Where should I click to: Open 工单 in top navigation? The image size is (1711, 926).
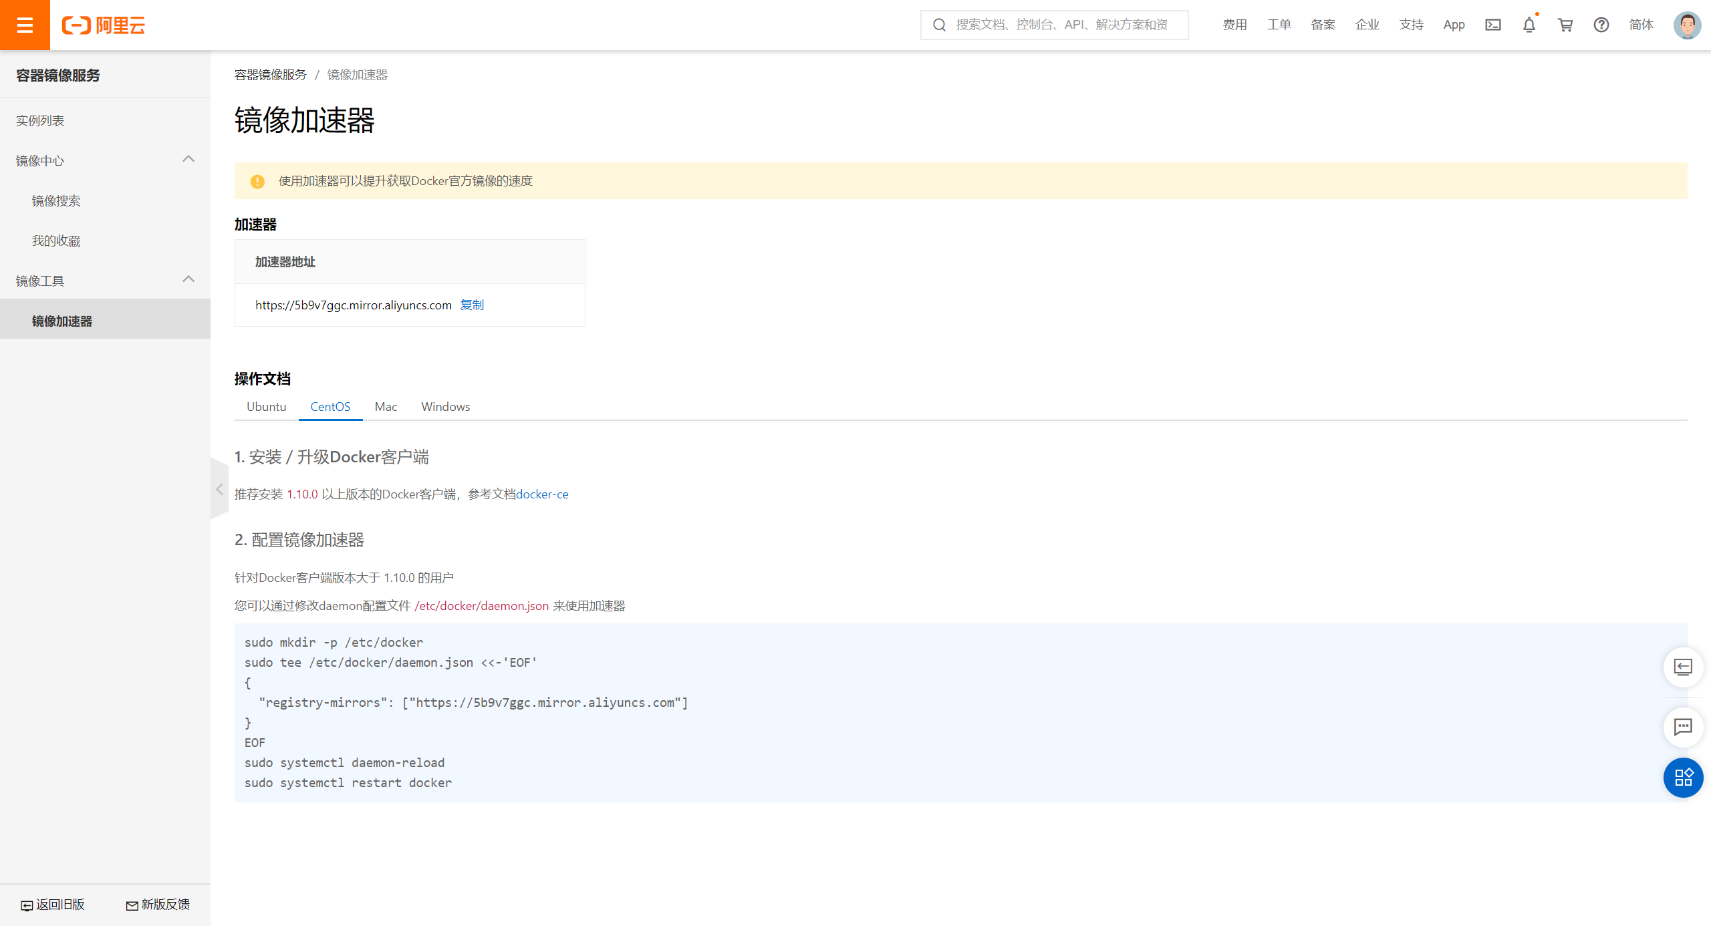pyautogui.click(x=1279, y=25)
